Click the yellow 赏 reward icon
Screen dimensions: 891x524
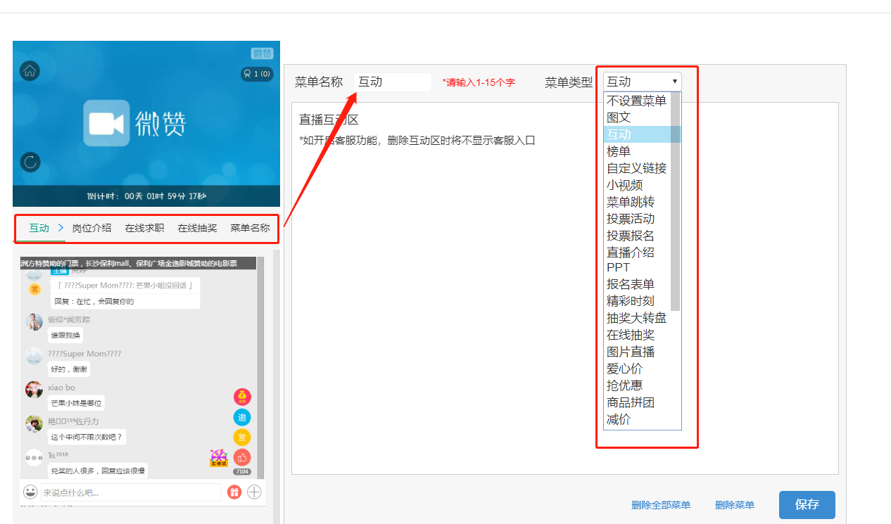click(242, 437)
